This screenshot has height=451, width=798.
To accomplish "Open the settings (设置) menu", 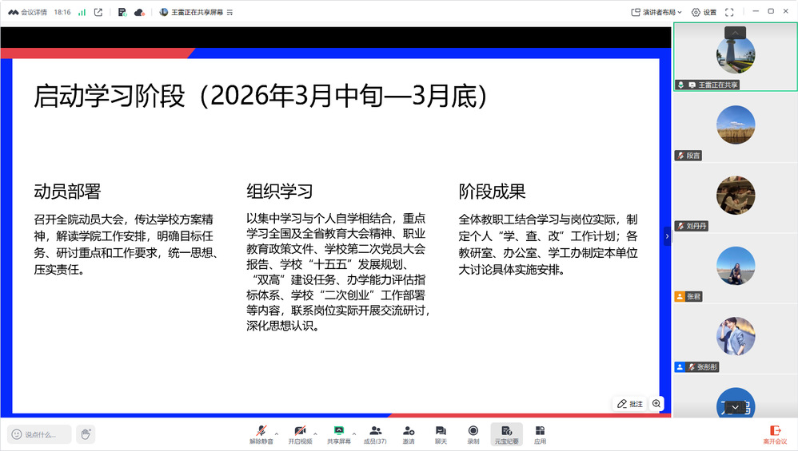I will (704, 12).
